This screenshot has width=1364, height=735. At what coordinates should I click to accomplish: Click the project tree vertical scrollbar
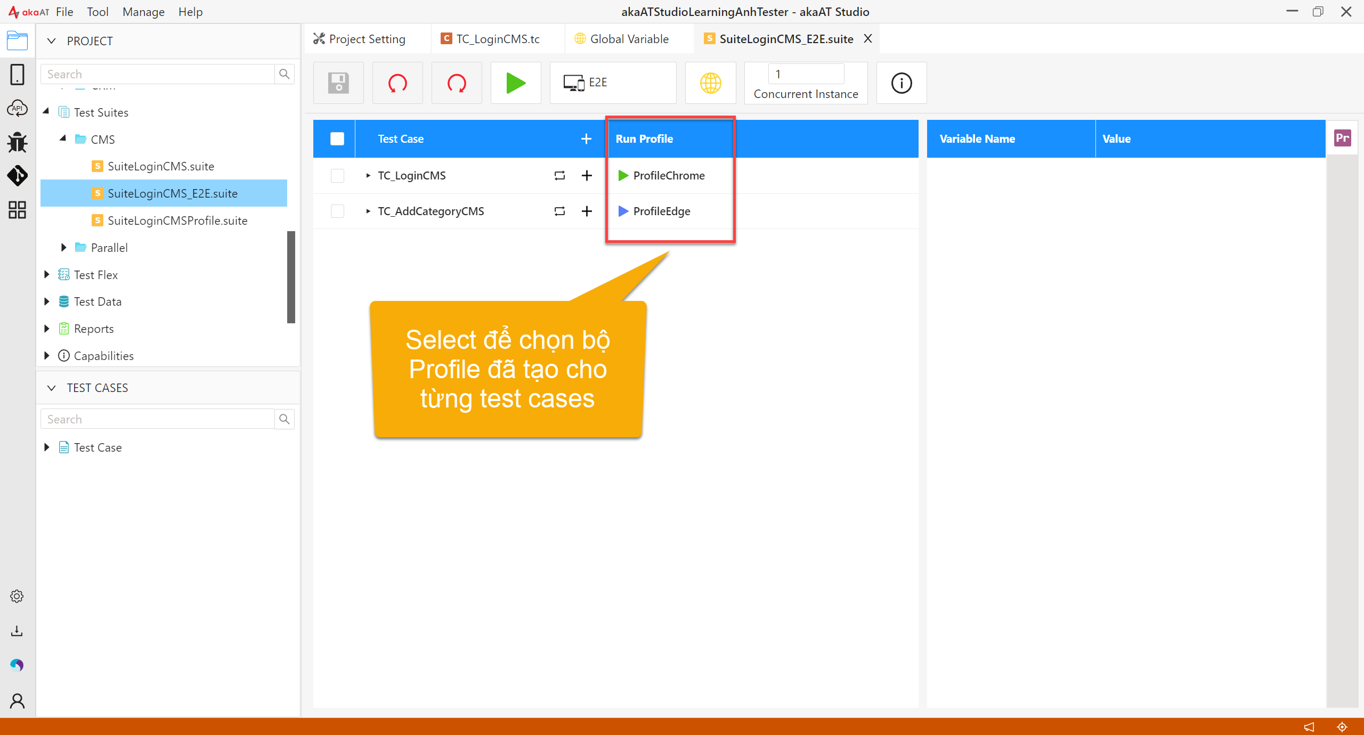pyautogui.click(x=291, y=277)
